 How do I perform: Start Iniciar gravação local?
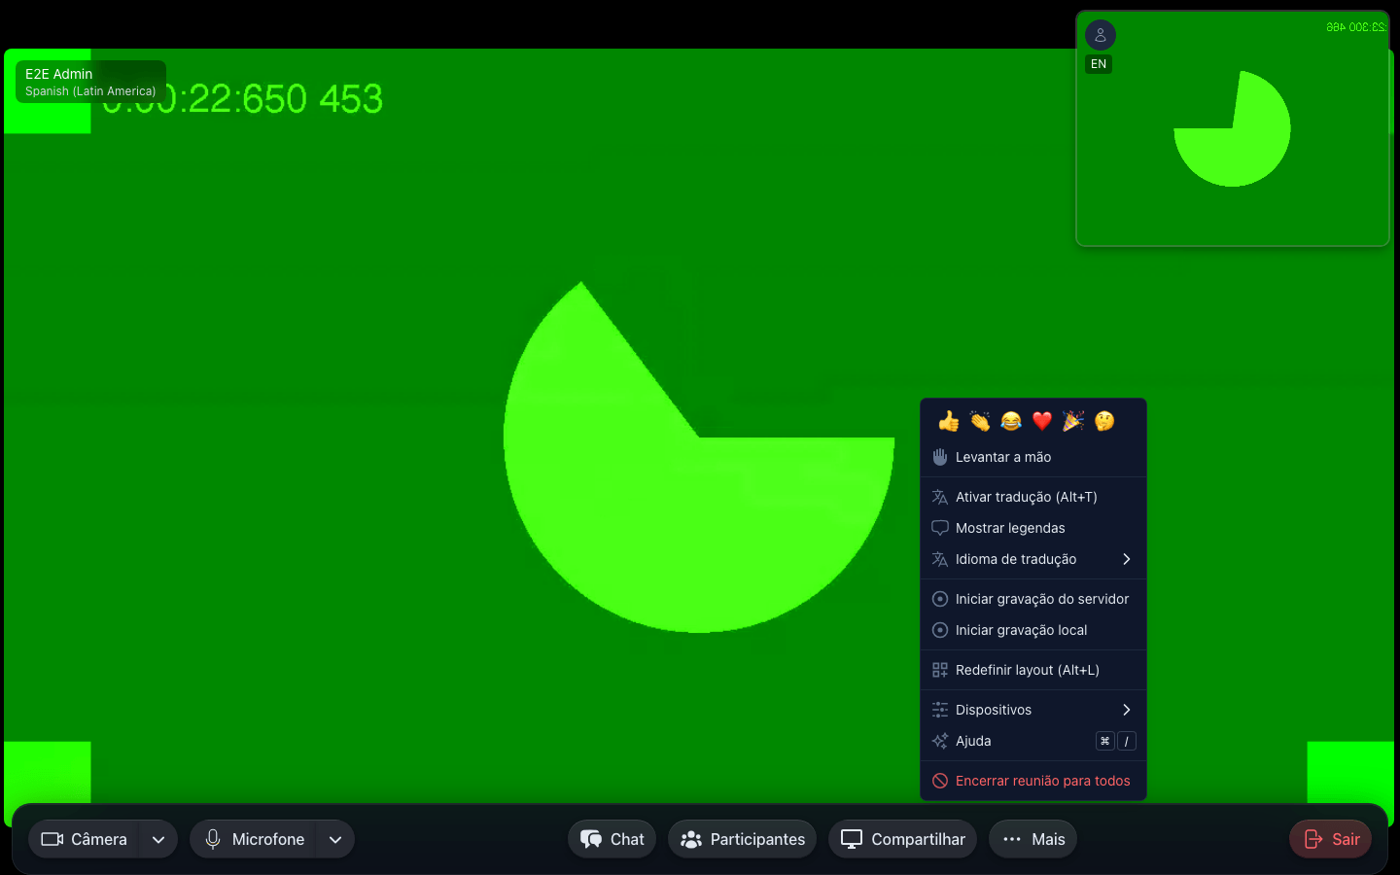[x=1033, y=630]
